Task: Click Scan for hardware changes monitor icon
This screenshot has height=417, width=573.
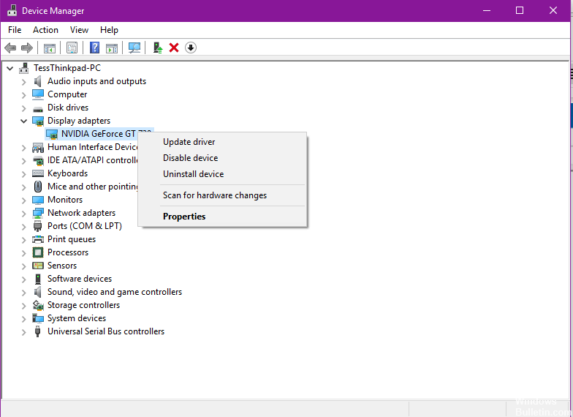Action: [134, 48]
